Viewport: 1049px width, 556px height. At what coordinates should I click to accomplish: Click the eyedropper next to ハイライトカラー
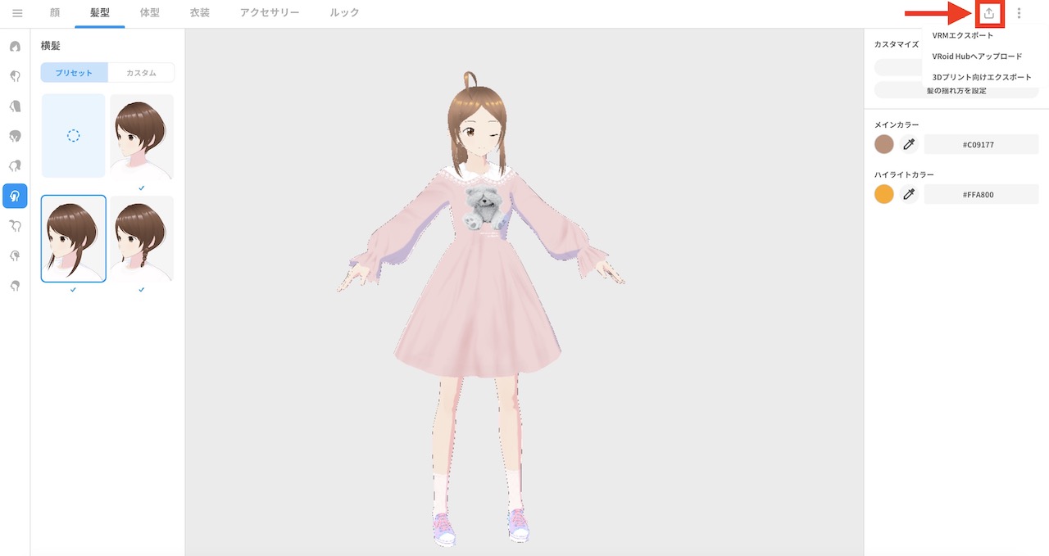pos(910,194)
